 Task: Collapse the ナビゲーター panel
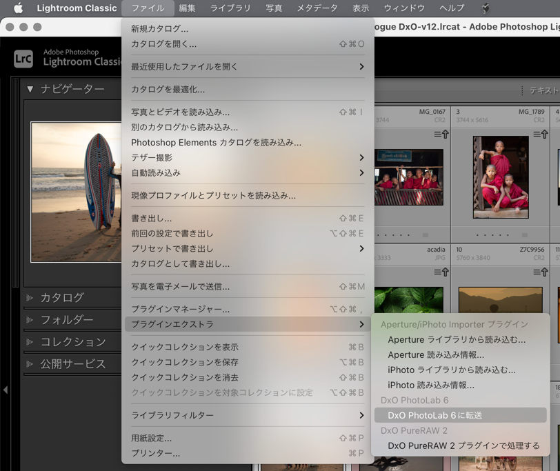(30, 89)
